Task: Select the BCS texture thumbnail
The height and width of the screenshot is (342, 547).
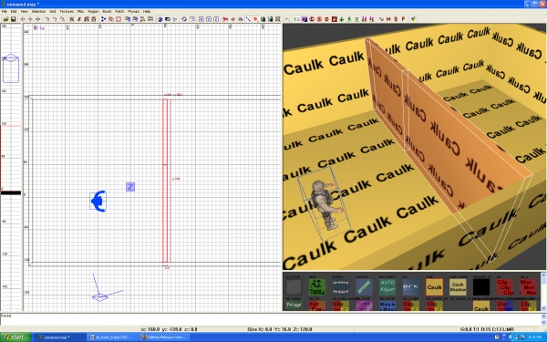Action: pos(410,287)
